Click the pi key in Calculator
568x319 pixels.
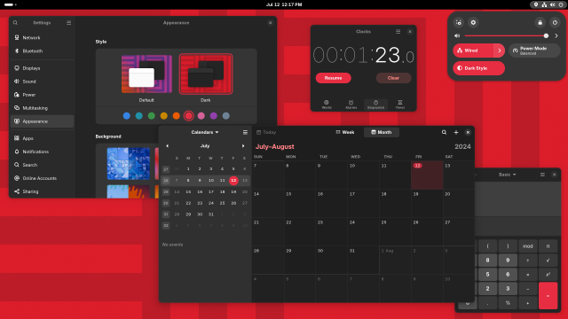(548, 246)
